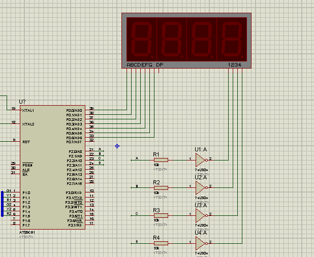314x257 pixels.
Task: Click the U3:A inverter gate symbol
Action: point(201,215)
